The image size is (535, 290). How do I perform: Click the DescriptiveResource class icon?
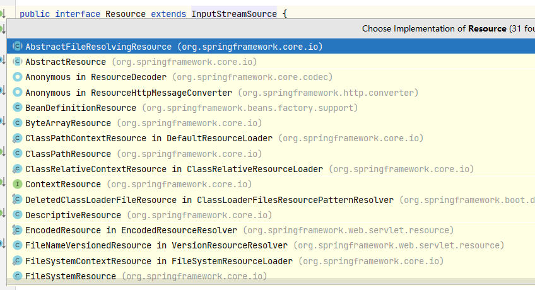click(x=18, y=215)
